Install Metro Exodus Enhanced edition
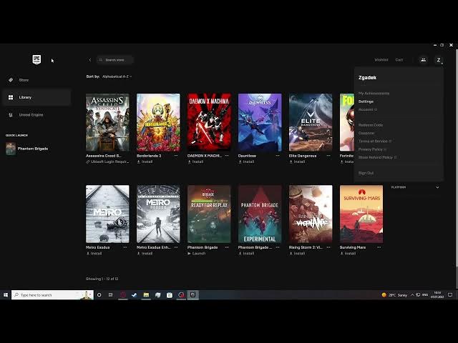 pyautogui.click(x=145, y=254)
